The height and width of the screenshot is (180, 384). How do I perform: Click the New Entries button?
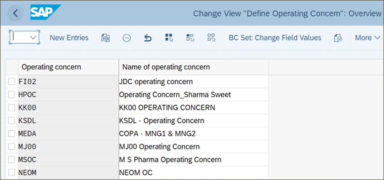pyautogui.click(x=69, y=38)
